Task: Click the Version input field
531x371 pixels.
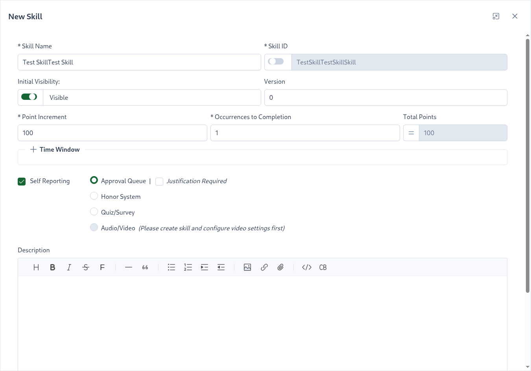Action: tap(385, 97)
